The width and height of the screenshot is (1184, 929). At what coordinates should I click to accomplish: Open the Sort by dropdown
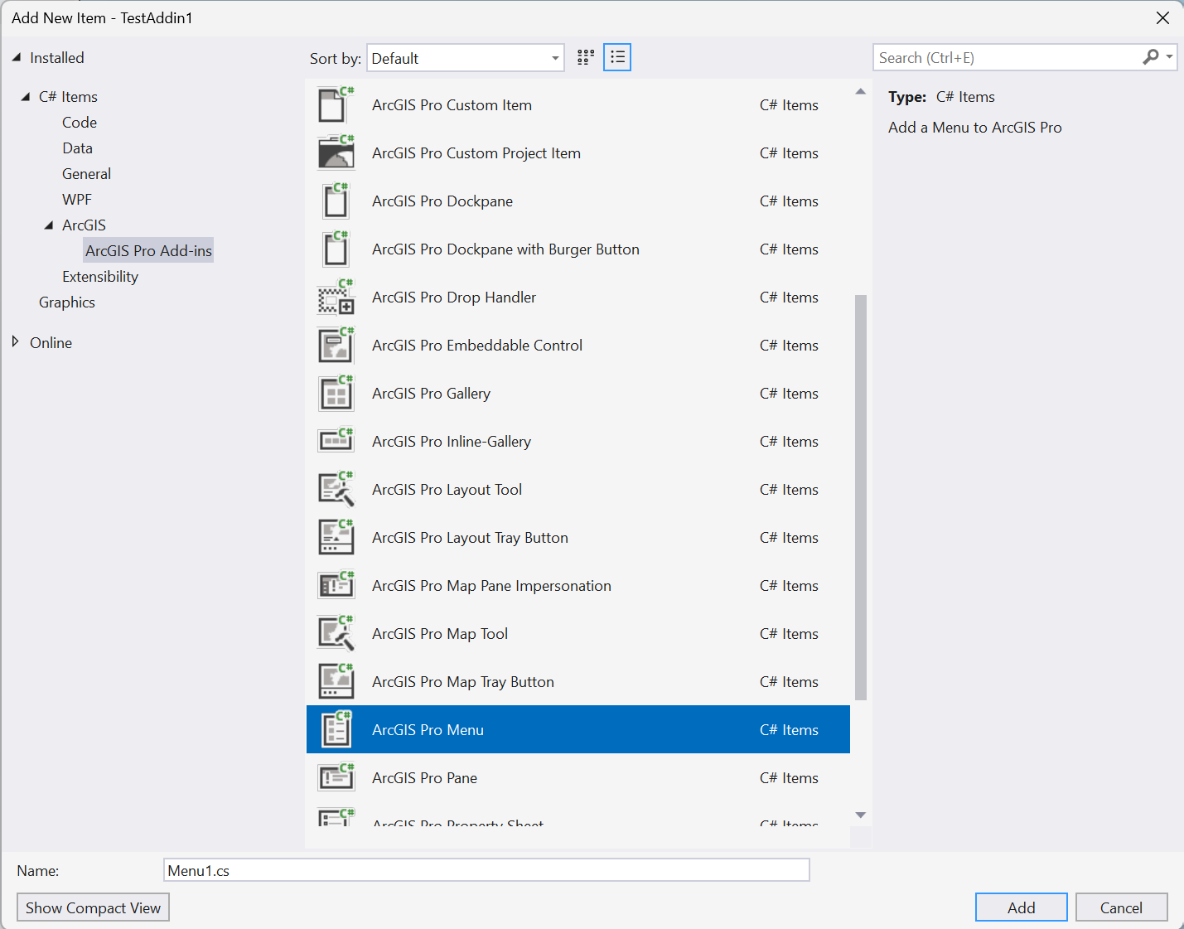tap(466, 58)
